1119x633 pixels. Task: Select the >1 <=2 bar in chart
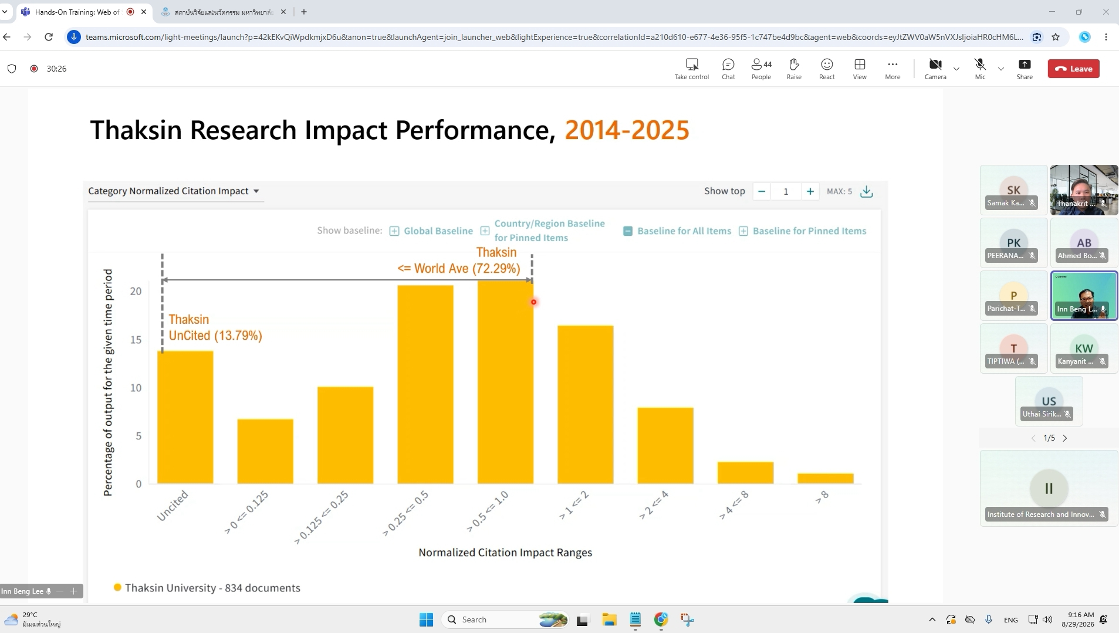(x=586, y=405)
